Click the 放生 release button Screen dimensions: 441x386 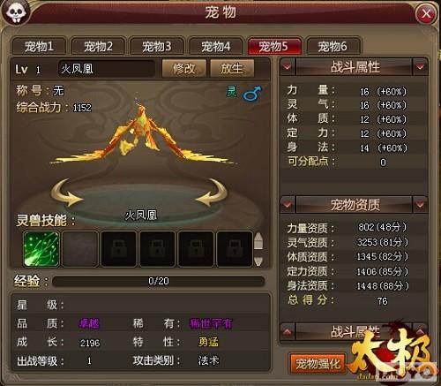tap(232, 69)
